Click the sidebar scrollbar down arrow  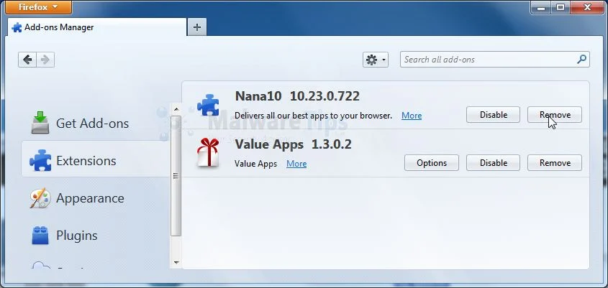(x=176, y=262)
